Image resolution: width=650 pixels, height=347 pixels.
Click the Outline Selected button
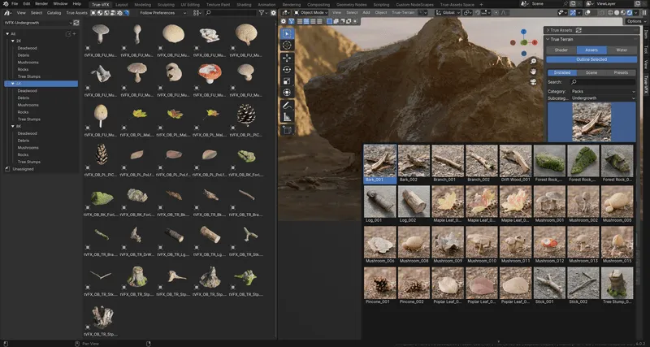(x=591, y=59)
